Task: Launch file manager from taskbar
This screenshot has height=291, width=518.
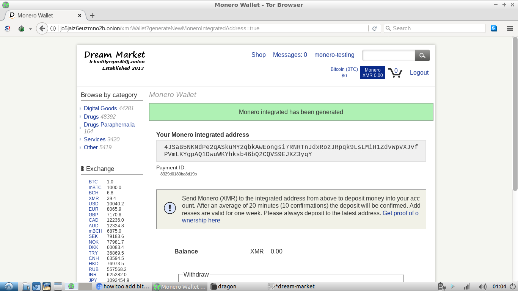Action: 26,286
